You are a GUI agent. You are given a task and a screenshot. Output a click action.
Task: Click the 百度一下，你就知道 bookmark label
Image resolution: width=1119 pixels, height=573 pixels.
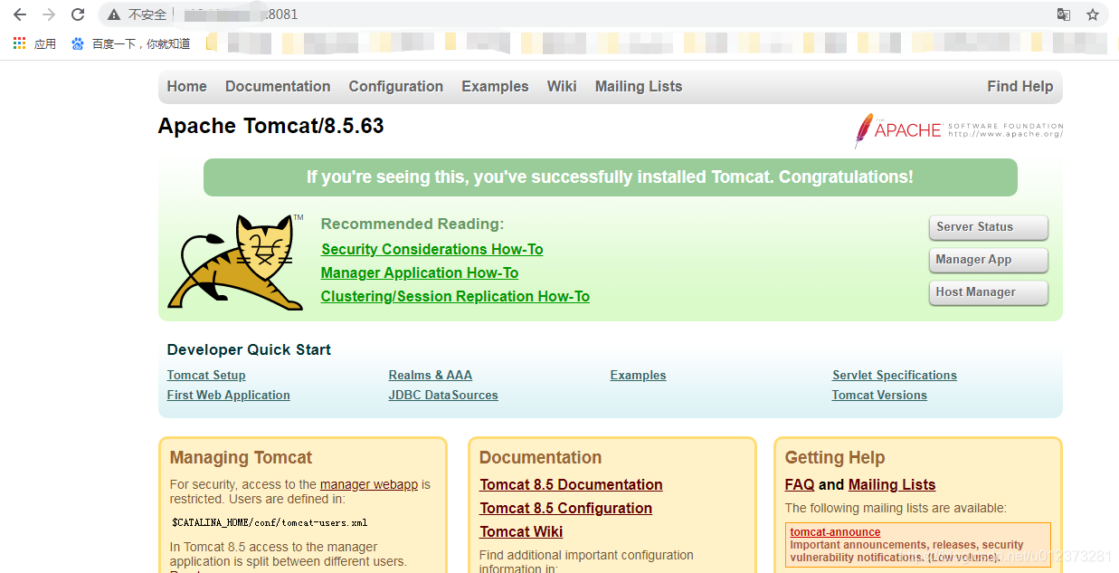(141, 43)
